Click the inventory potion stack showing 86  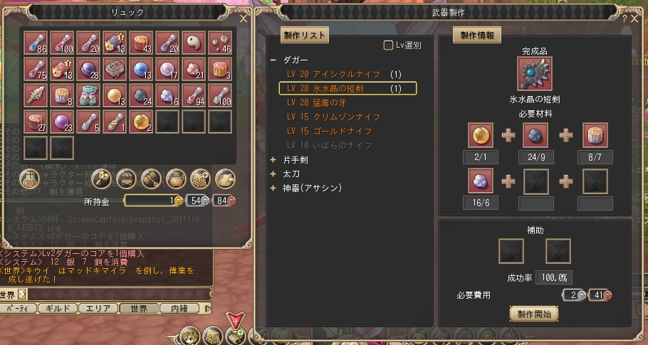pyautogui.click(x=36, y=43)
